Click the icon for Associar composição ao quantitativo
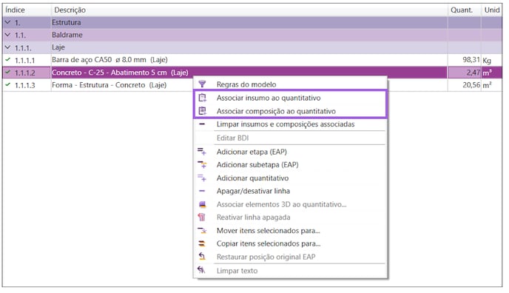Screen dimensions: 509x293 pos(202,111)
